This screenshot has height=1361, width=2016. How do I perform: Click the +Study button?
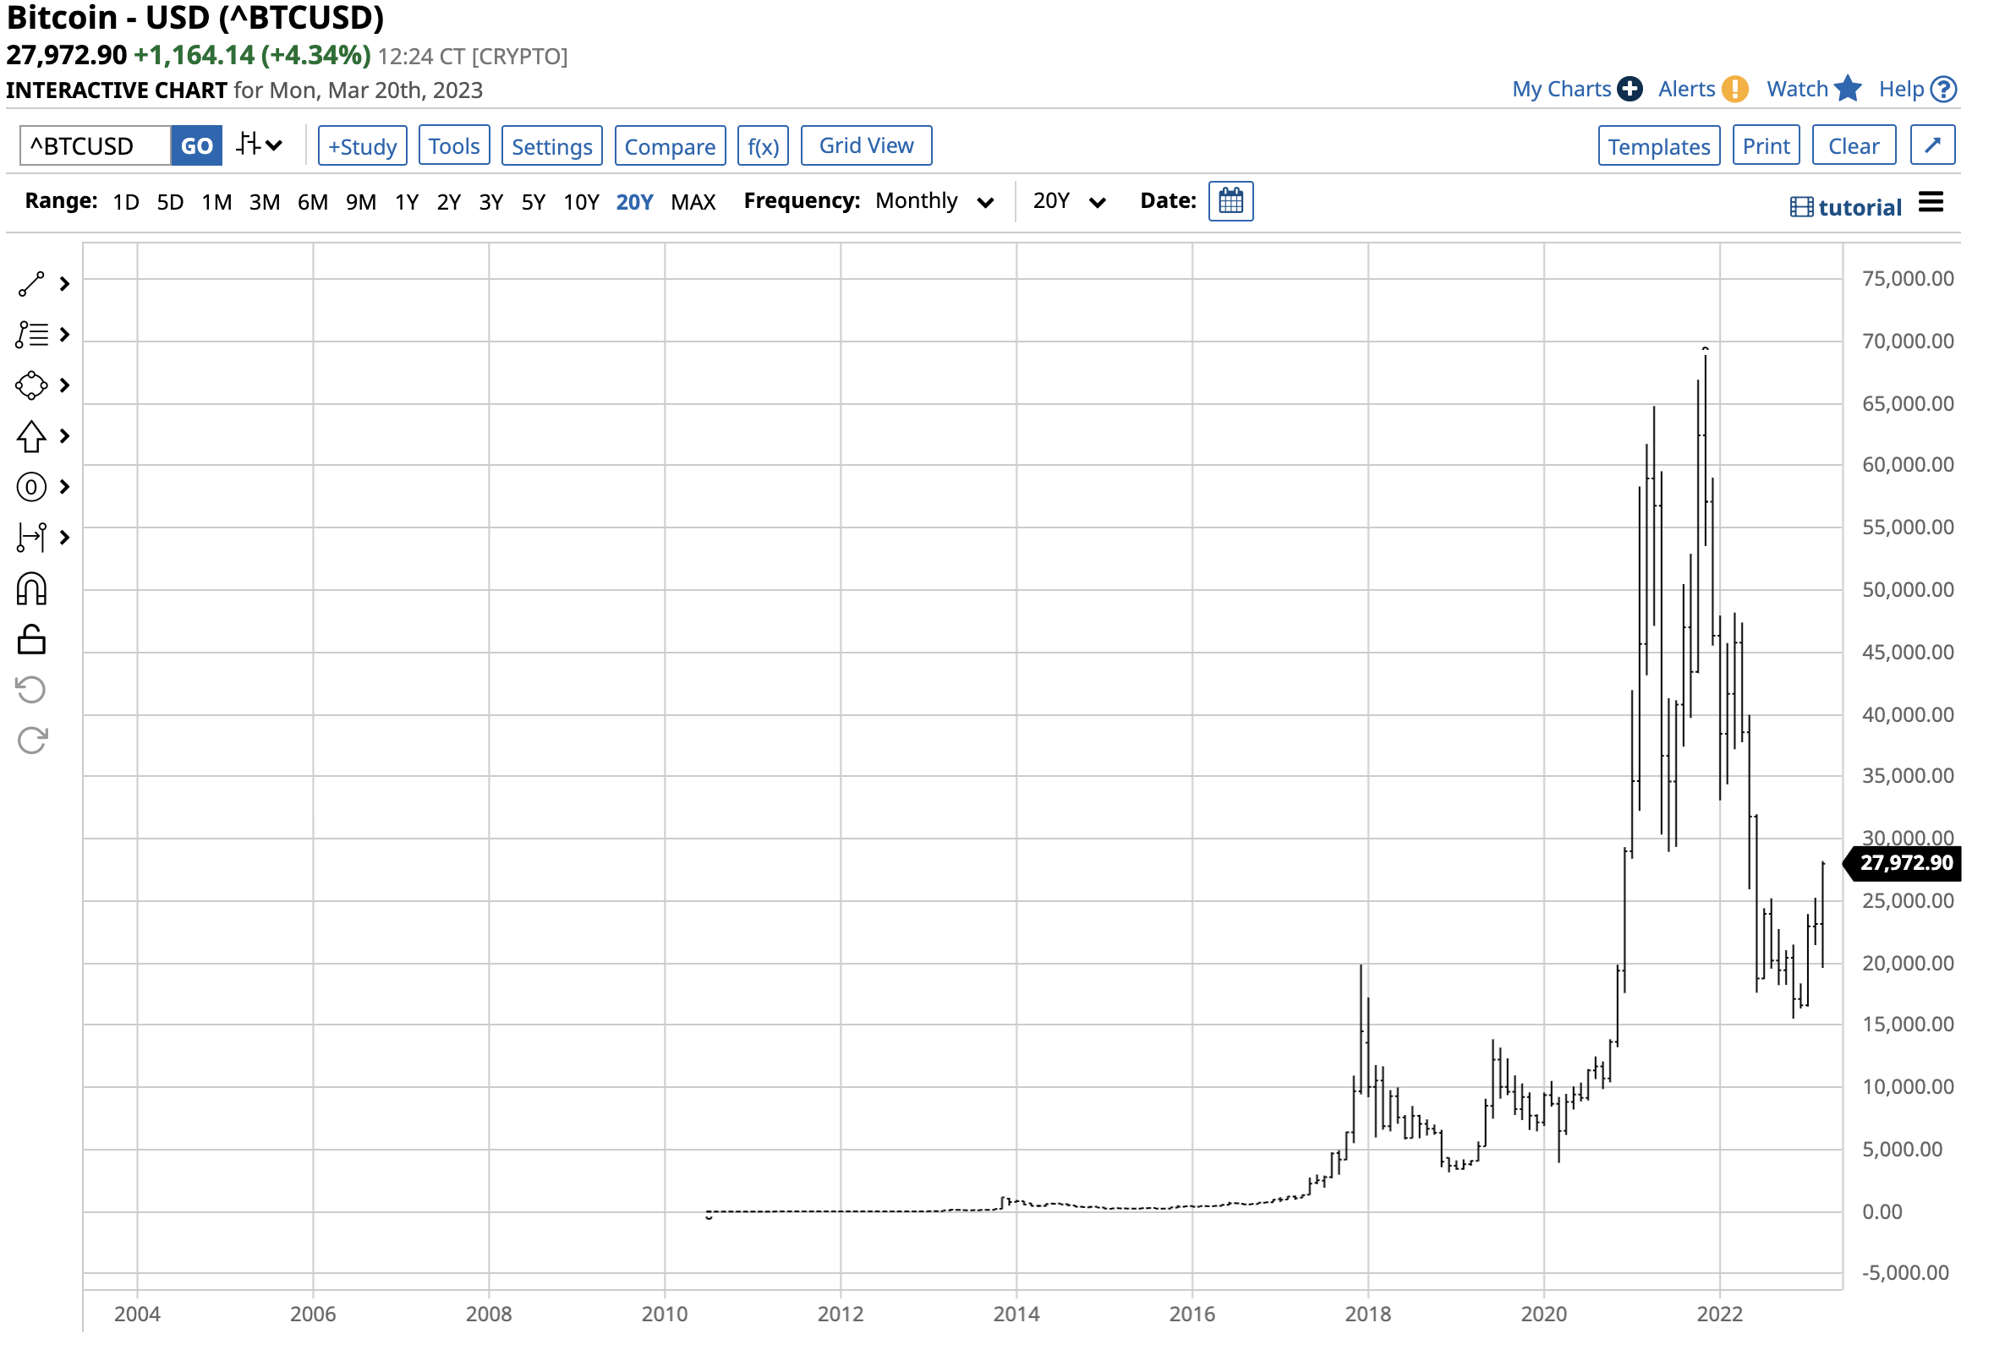pyautogui.click(x=362, y=145)
